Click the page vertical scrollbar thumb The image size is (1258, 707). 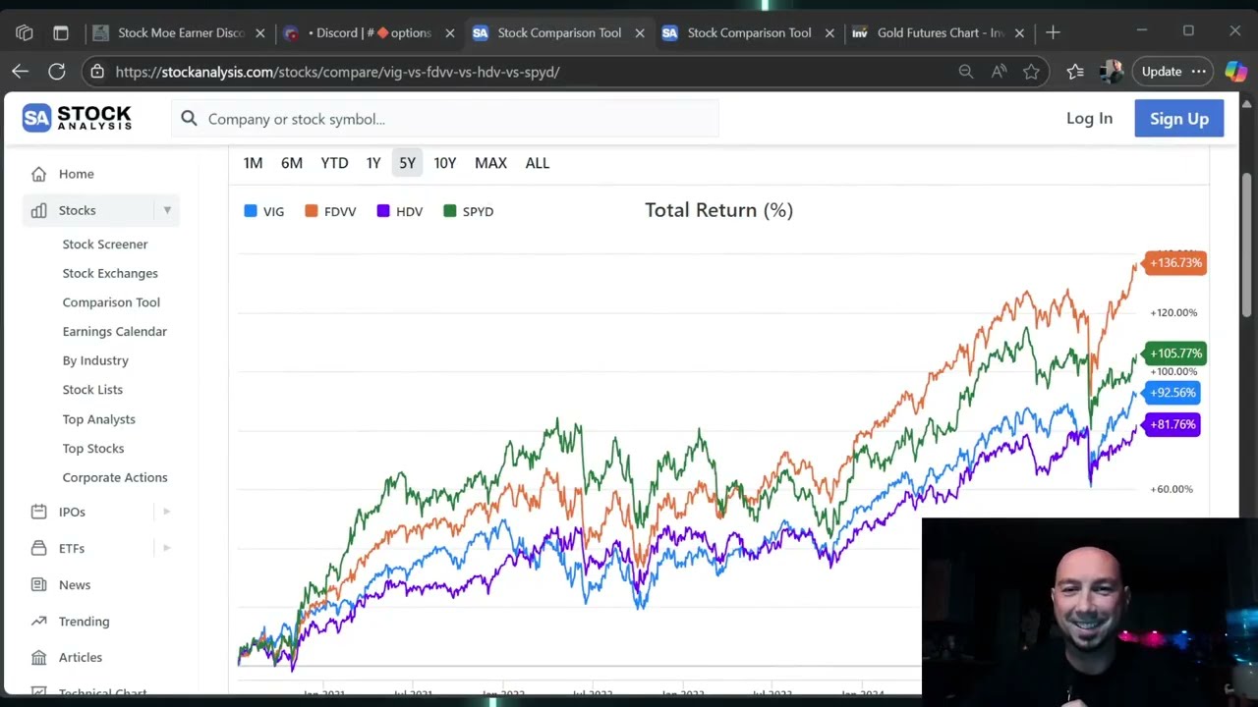coord(1247,245)
